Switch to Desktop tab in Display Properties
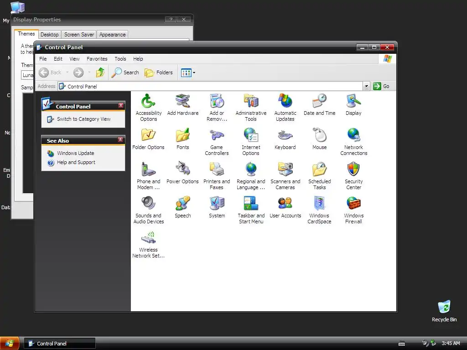 click(49, 35)
